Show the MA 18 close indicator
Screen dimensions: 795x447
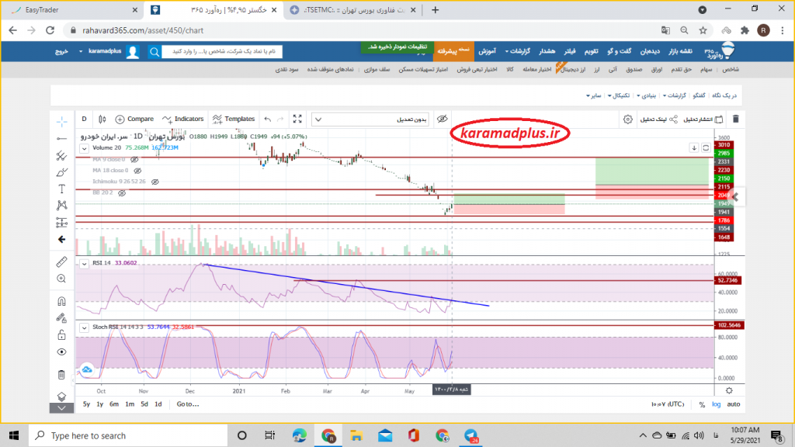click(x=137, y=171)
